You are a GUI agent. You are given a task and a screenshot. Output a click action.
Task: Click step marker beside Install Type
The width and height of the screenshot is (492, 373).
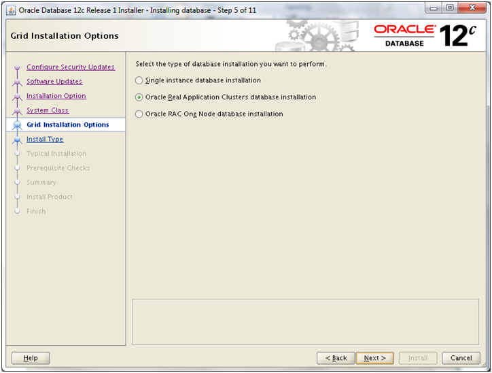click(17, 140)
